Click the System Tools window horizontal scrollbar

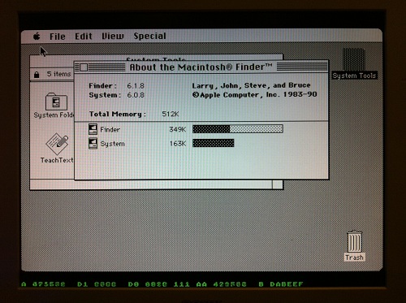[x=151, y=184]
